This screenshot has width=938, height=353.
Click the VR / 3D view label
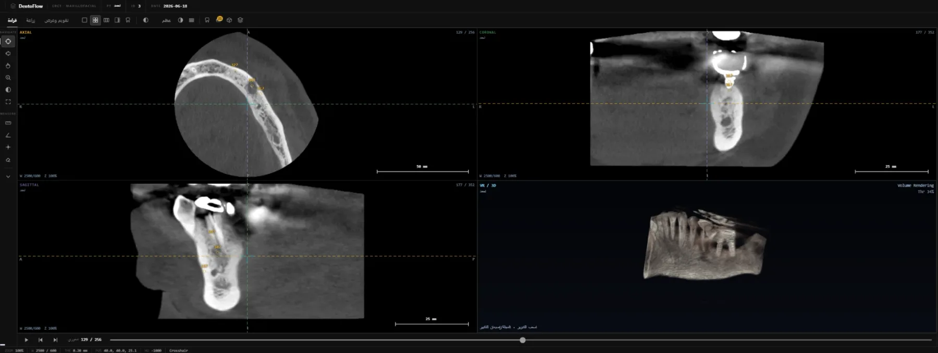[488, 185]
